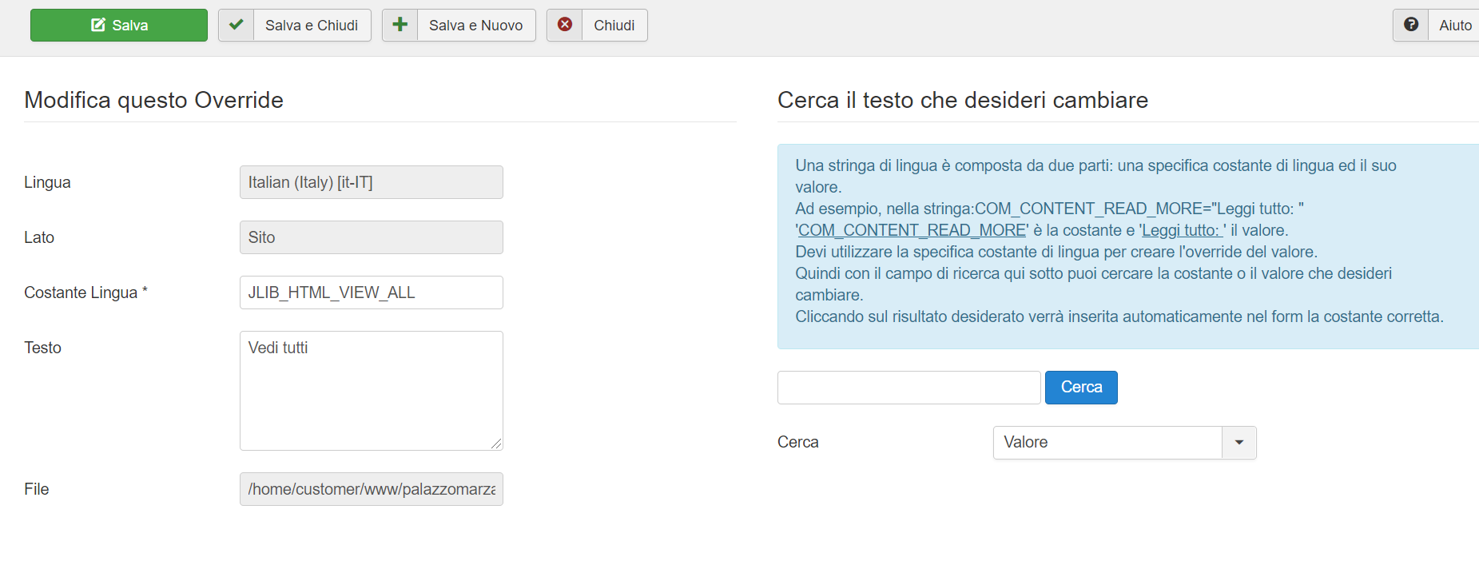This screenshot has height=573, width=1479.
Task: Grab the Testo textarea resize handle
Action: click(x=496, y=444)
